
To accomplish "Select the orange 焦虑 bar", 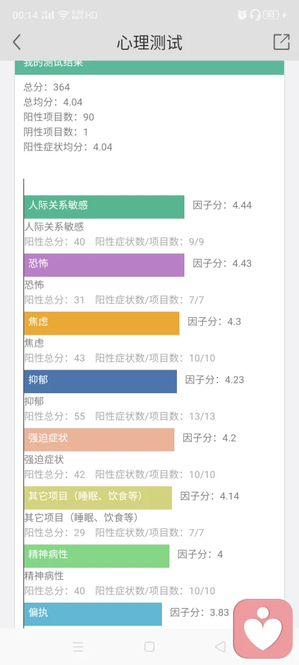I will [x=102, y=323].
